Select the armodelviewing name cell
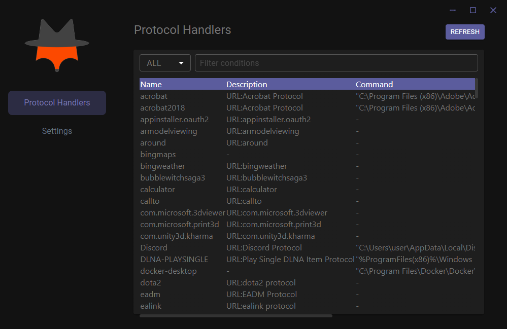The image size is (507, 329). 169,131
